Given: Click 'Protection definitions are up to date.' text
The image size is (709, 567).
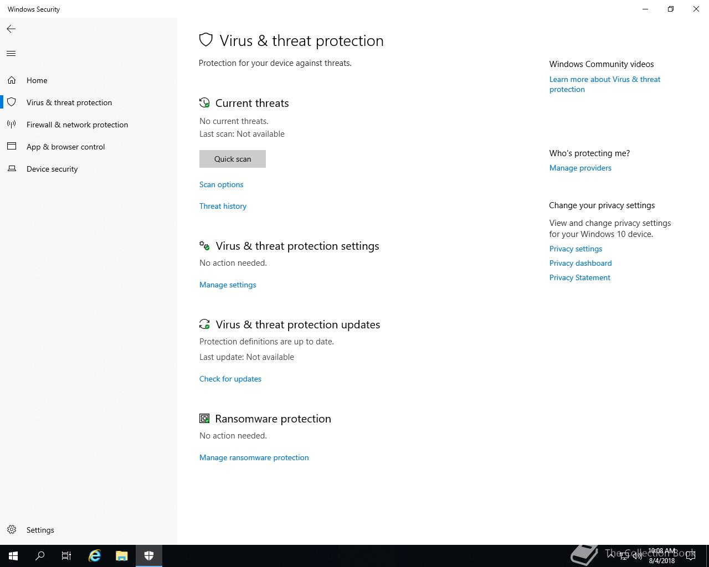Looking at the screenshot, I should pos(266,342).
